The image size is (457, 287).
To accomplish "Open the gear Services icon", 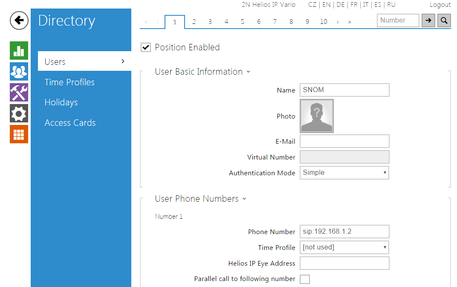I will (x=19, y=113).
